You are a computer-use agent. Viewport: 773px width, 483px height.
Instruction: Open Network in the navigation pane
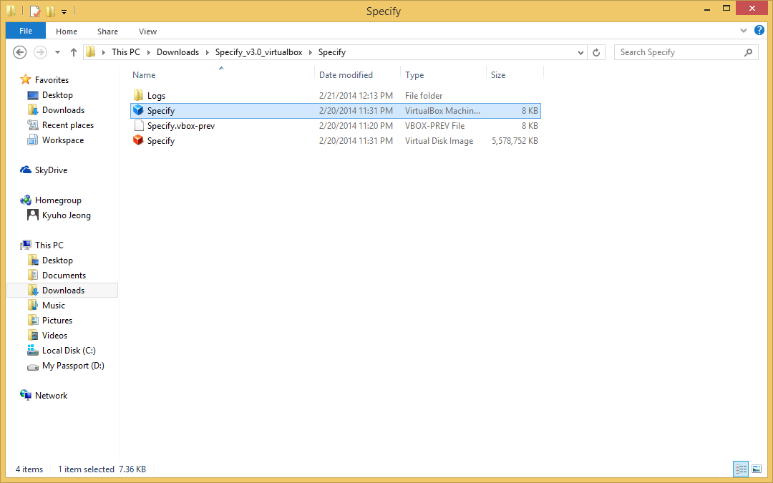coord(51,395)
